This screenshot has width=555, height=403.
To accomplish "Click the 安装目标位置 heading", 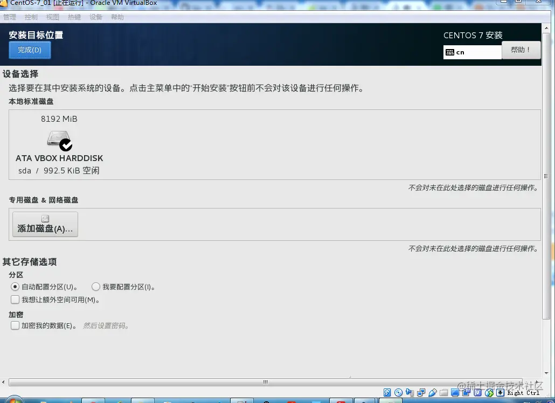I will pos(36,35).
